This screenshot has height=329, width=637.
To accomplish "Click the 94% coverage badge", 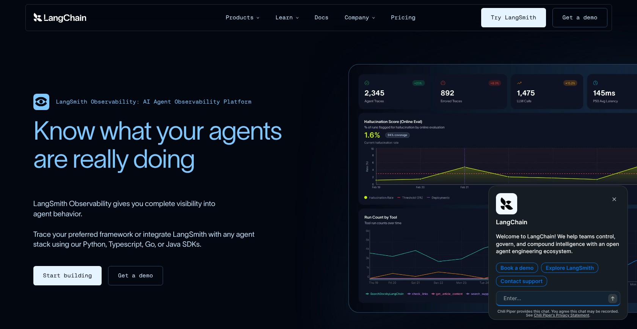I will coord(397,135).
